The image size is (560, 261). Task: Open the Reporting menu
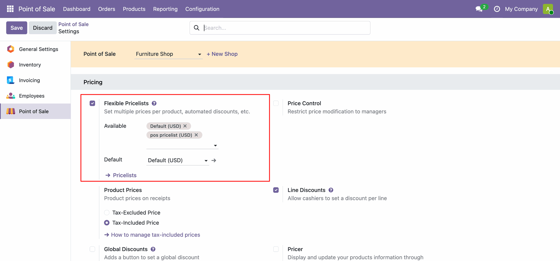(x=165, y=9)
